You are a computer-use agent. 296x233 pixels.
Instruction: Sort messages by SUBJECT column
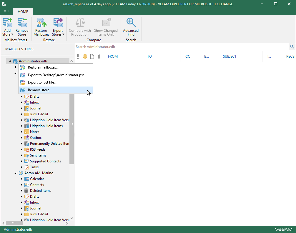230,56
